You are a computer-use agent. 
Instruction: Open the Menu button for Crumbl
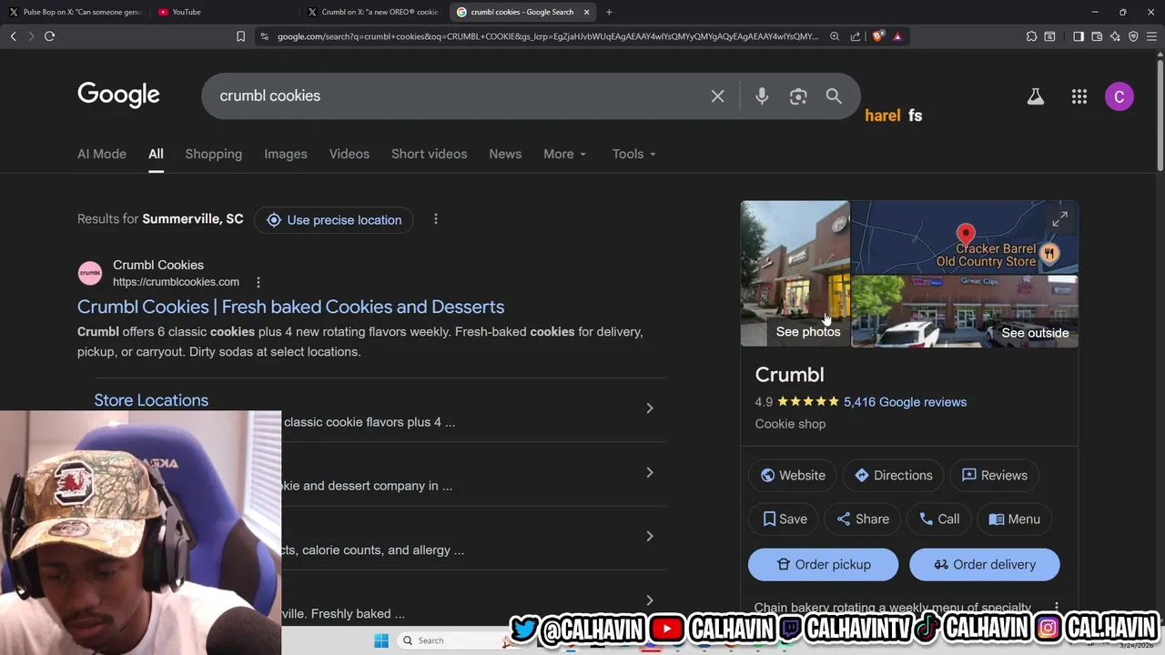tap(1014, 519)
